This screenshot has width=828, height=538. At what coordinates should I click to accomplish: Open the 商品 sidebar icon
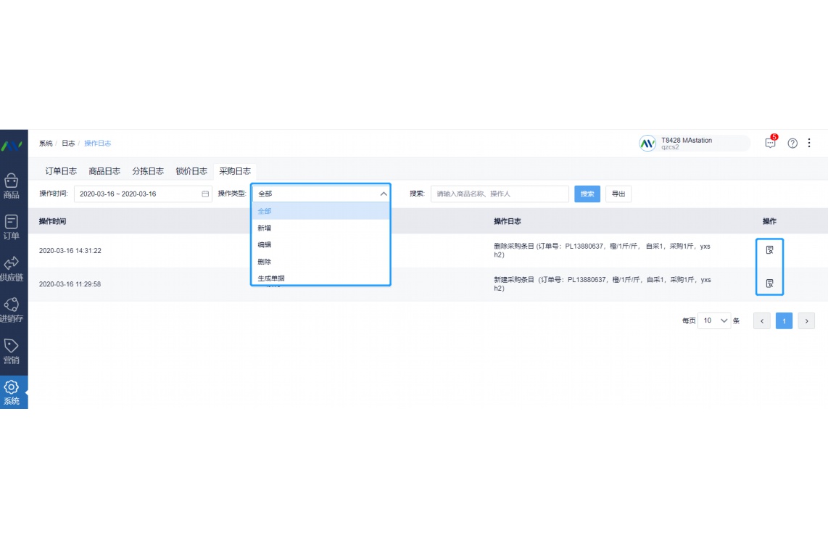tap(12, 186)
